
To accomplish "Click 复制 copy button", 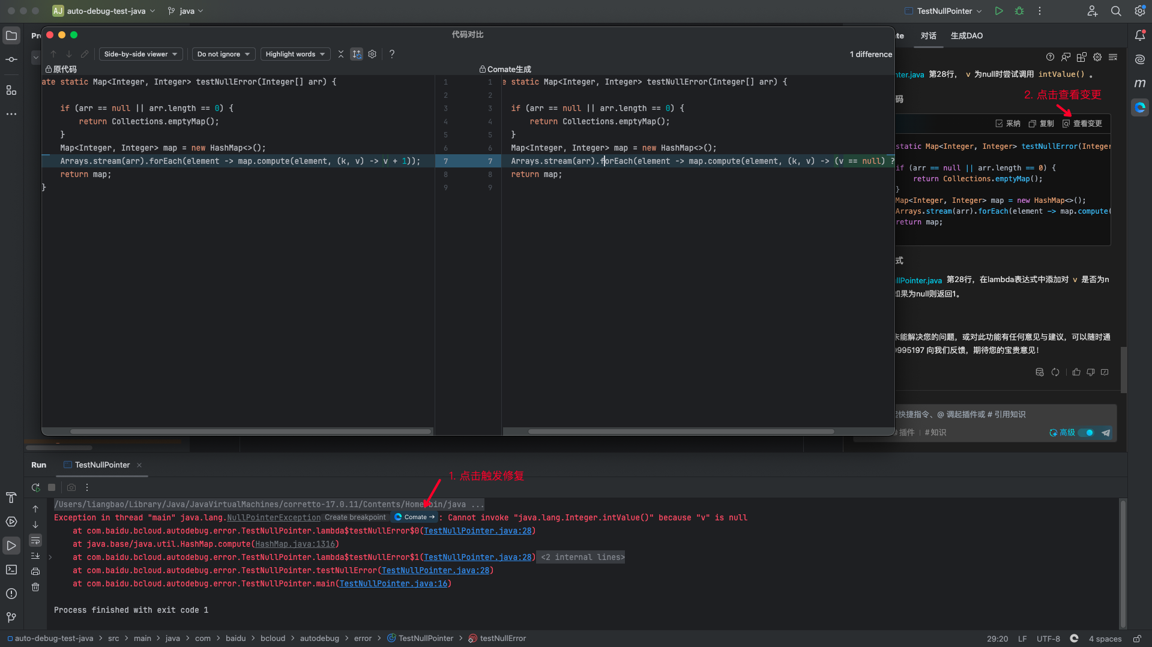I will click(1042, 124).
